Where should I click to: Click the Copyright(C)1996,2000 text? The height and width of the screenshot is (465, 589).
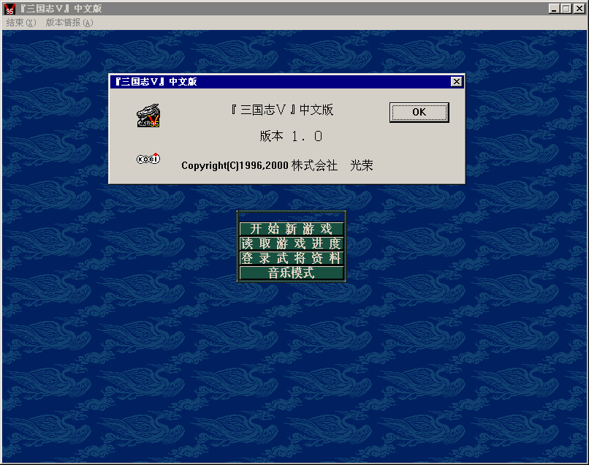[235, 165]
